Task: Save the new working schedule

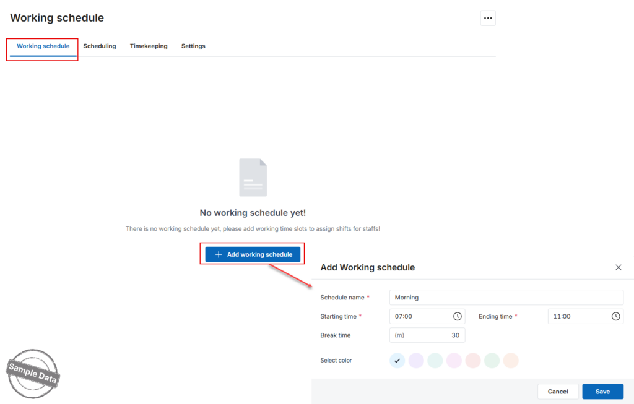Action: (x=602, y=392)
